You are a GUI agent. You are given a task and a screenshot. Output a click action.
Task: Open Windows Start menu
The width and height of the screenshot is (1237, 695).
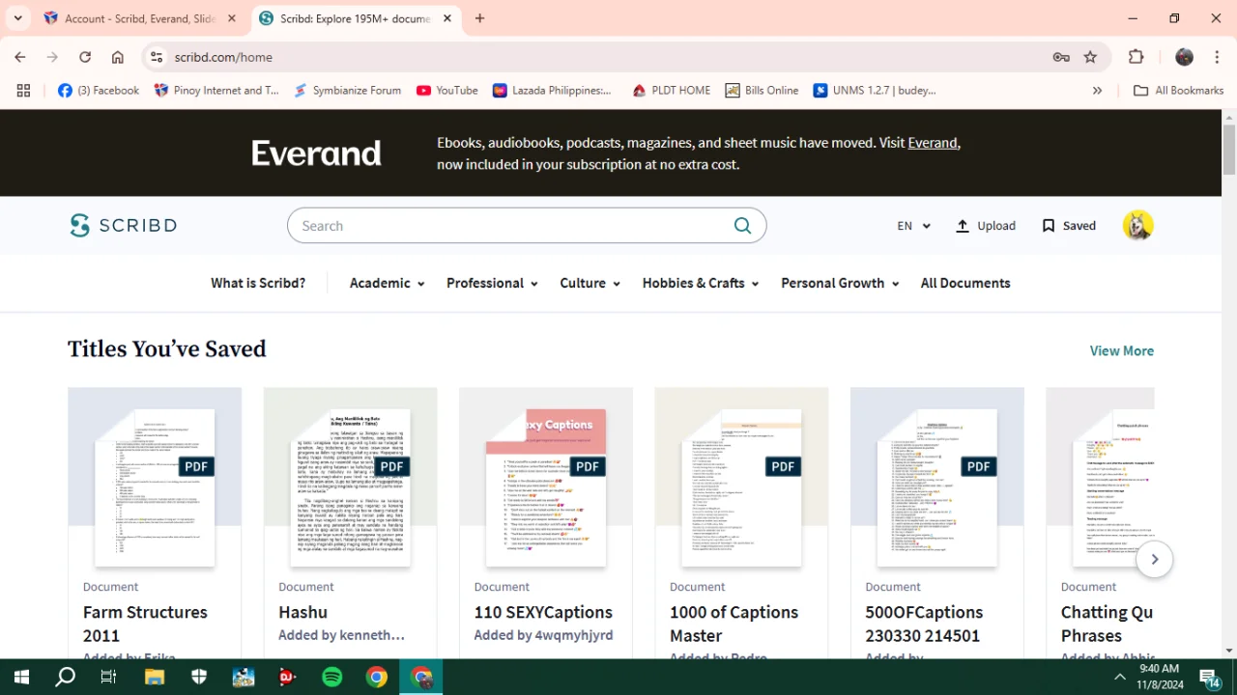click(21, 677)
